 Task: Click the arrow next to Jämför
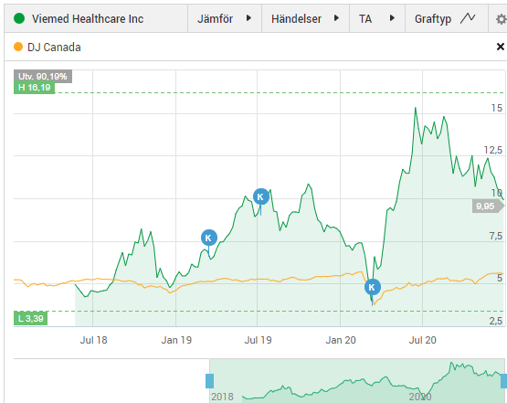pyautogui.click(x=248, y=18)
